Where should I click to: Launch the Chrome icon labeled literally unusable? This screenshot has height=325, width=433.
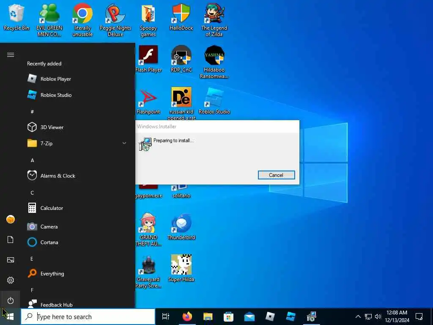click(82, 20)
